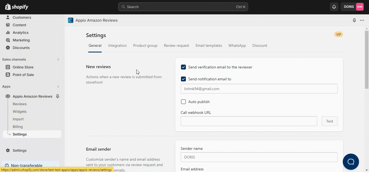Open the notifications bell
Image resolution: width=369 pixels, height=172 pixels.
(334, 7)
